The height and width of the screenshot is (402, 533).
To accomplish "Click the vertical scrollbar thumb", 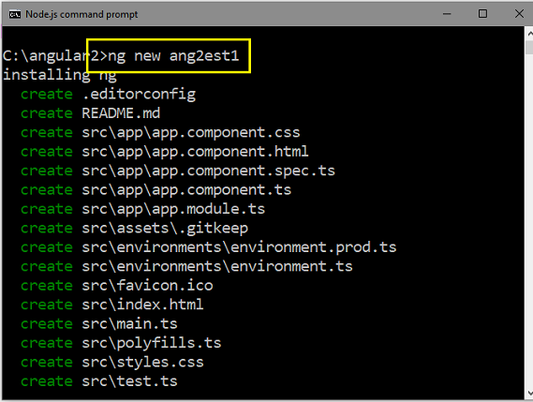I will coord(529,47).
